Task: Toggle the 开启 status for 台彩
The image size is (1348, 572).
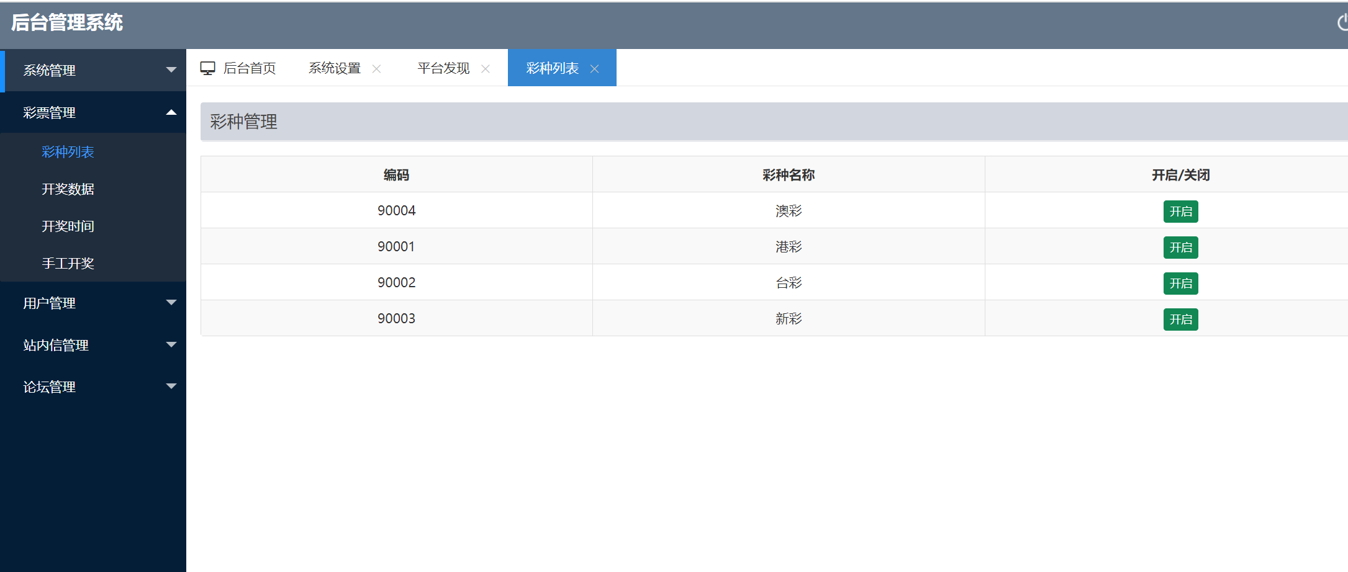Action: tap(1180, 284)
